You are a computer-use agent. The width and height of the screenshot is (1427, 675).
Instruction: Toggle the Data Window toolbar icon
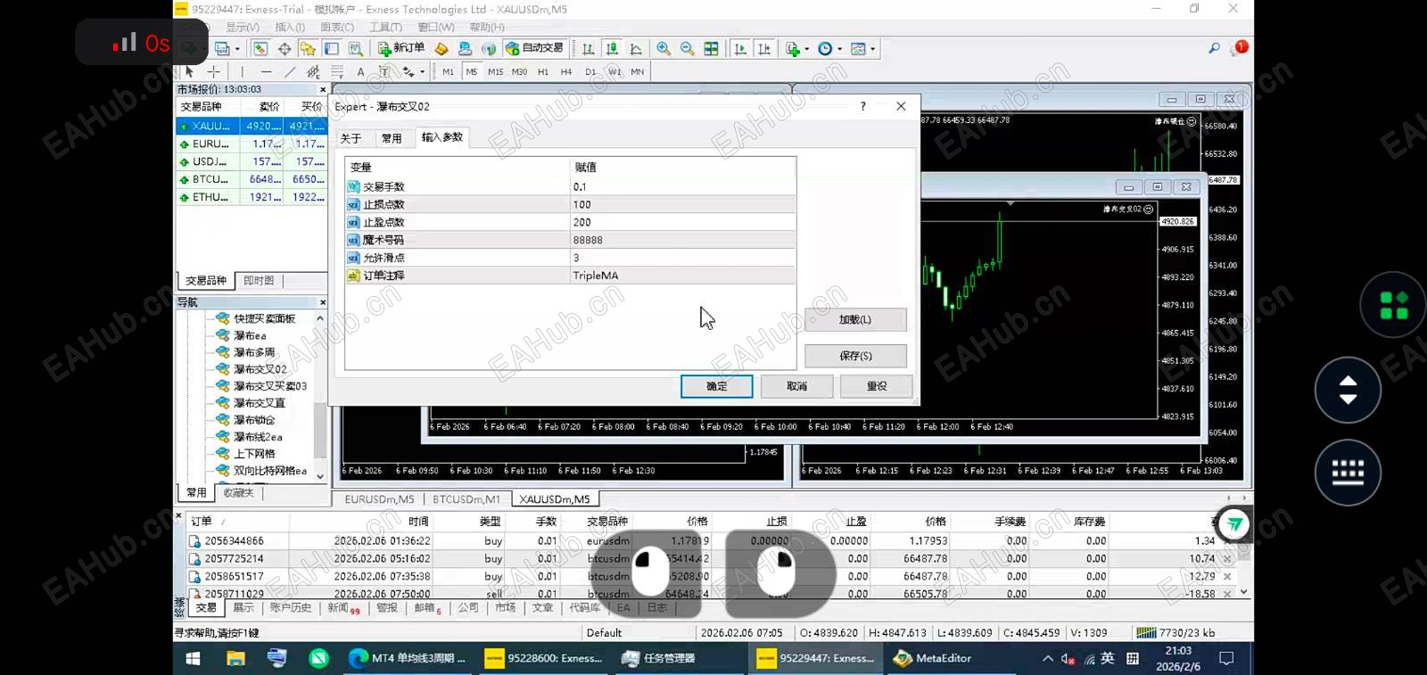(285, 49)
